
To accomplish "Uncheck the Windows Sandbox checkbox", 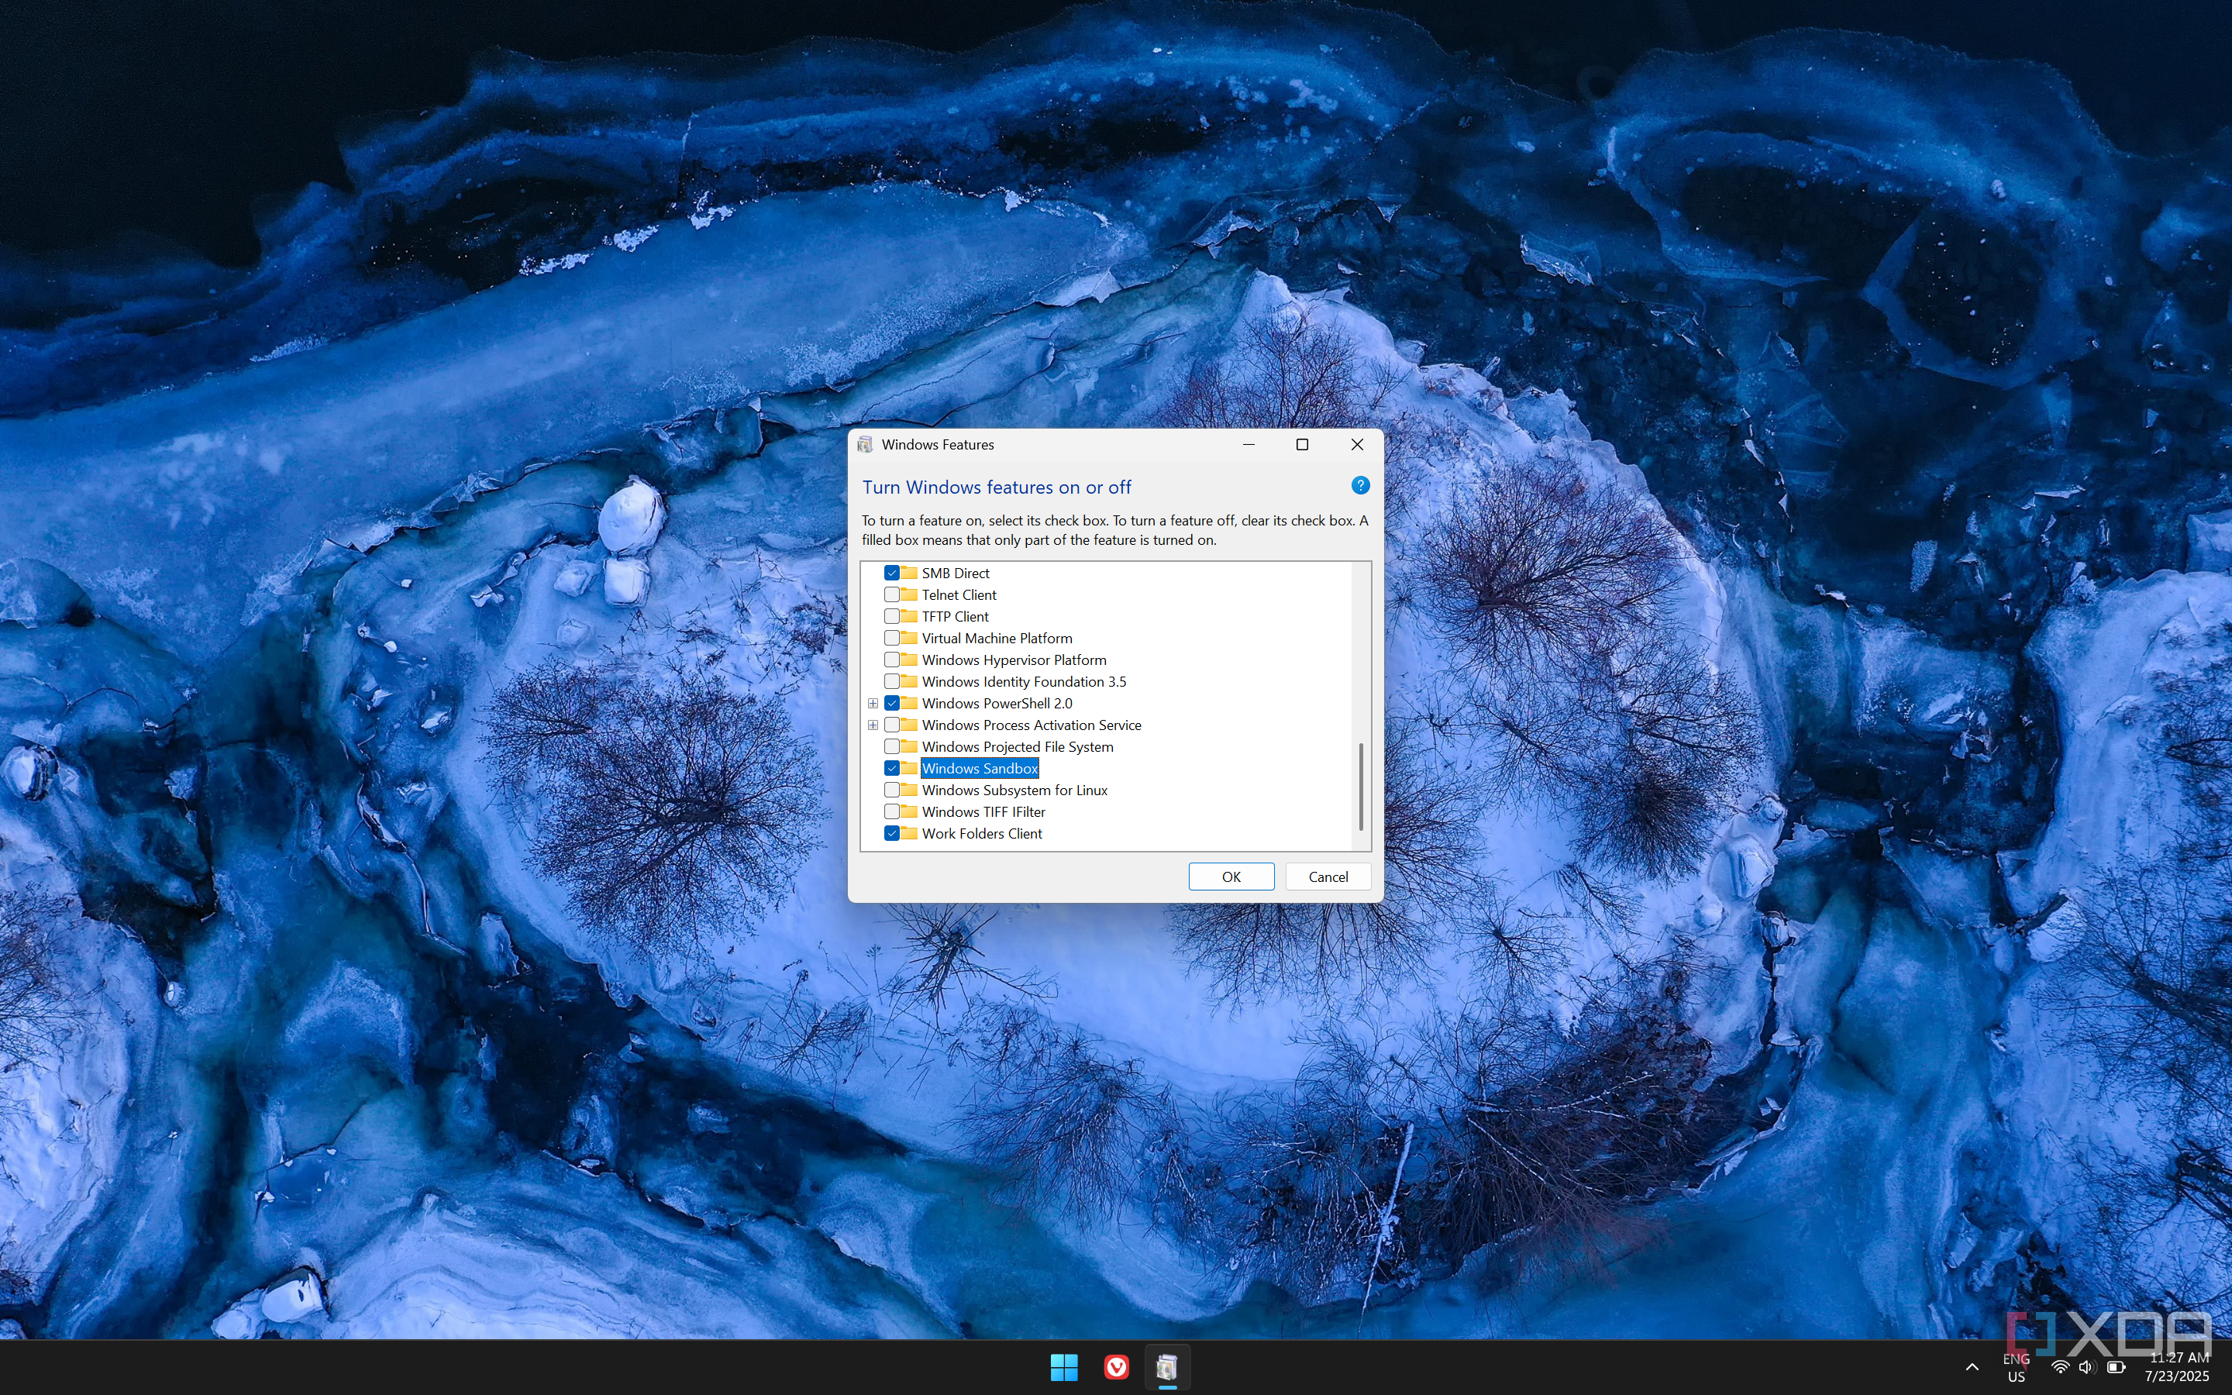I will click(x=892, y=769).
